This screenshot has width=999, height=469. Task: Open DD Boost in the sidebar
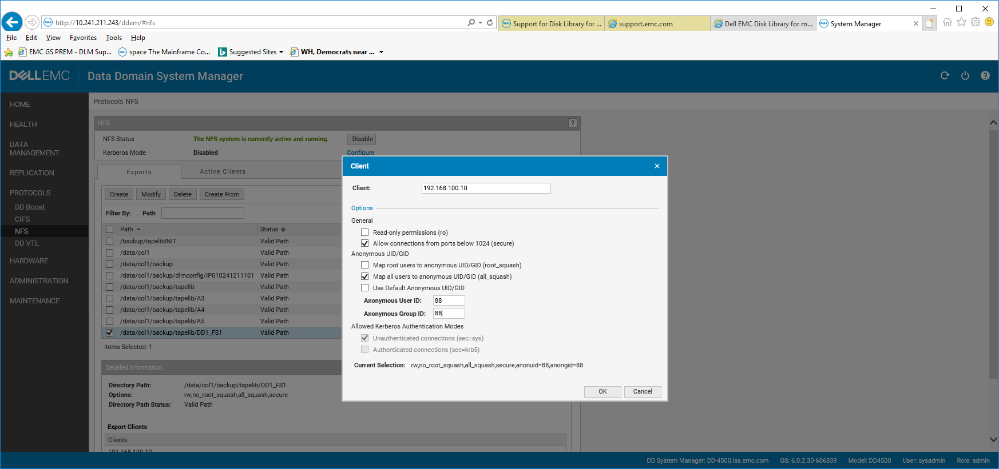click(30, 207)
